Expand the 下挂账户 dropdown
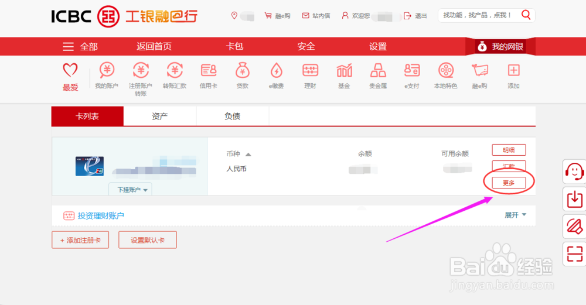 (x=131, y=189)
